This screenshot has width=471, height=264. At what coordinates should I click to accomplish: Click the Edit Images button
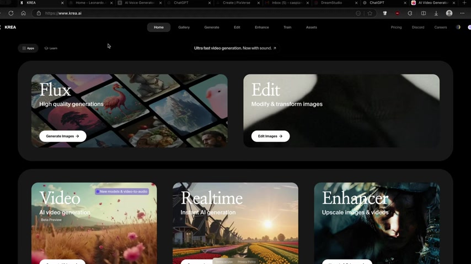[x=270, y=136]
